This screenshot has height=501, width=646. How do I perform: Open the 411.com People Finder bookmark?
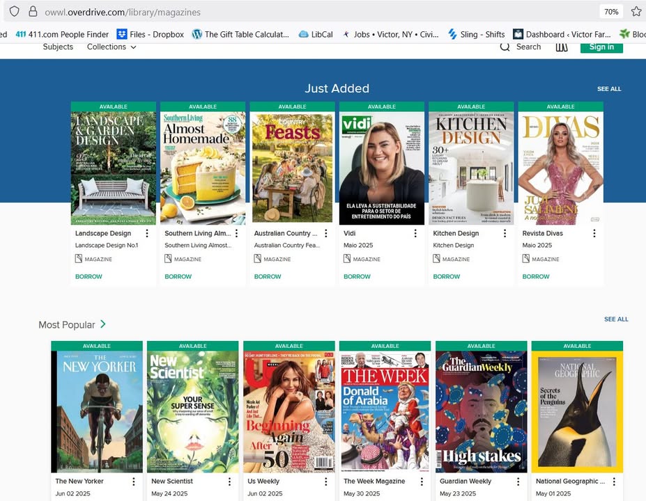pyautogui.click(x=62, y=35)
